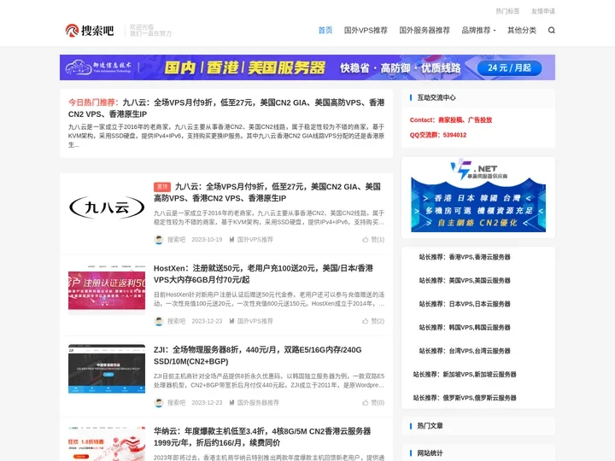Screen dimensions: 615x461
Task: Click 国外服务器推荐 category on ZJI post
Action: click(258, 403)
